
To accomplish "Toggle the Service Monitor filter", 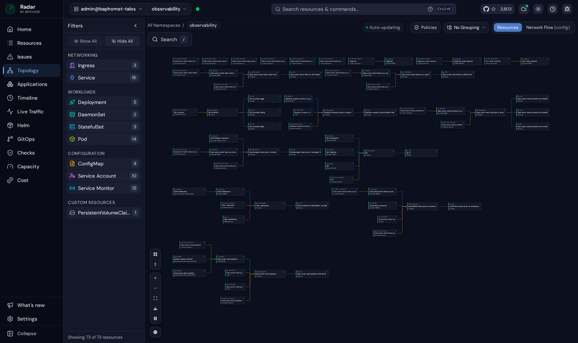I will (x=104, y=188).
